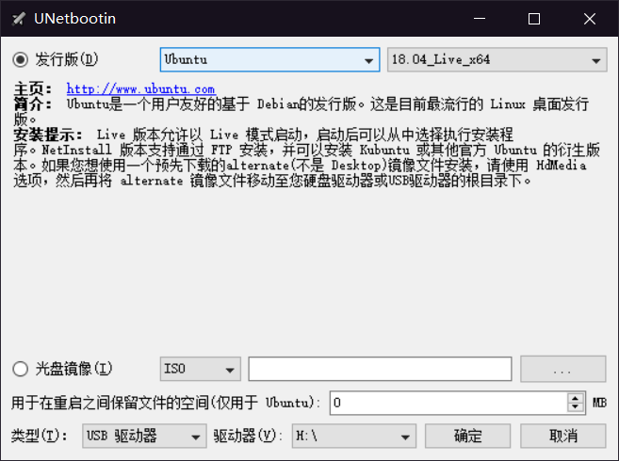The width and height of the screenshot is (619, 461).
Task: Open the H:\ drive dropdown
Action: 354,437
